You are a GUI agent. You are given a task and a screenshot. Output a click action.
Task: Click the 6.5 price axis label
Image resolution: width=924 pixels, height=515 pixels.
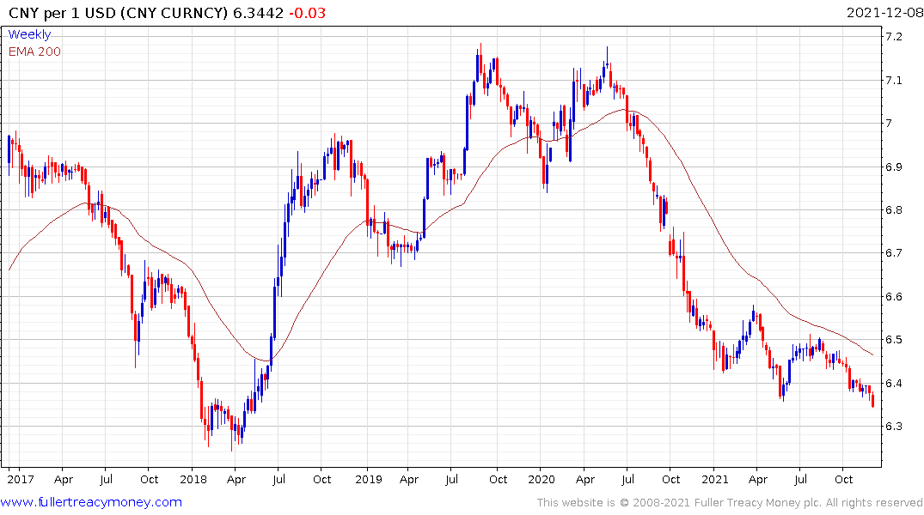(x=893, y=340)
